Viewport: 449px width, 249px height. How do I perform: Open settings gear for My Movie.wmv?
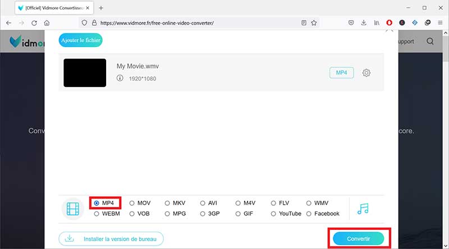366,73
